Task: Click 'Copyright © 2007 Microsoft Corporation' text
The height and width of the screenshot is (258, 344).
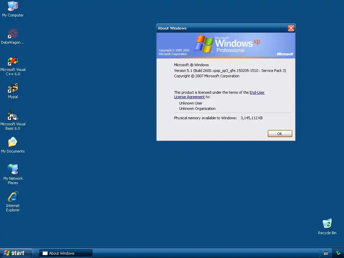Action: 207,76
